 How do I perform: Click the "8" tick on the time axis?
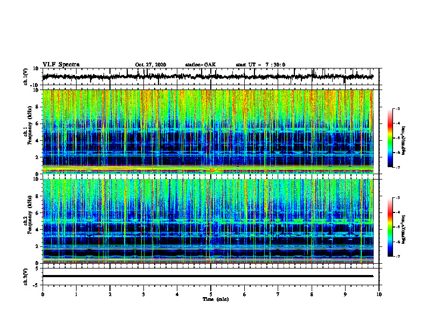click(312, 294)
